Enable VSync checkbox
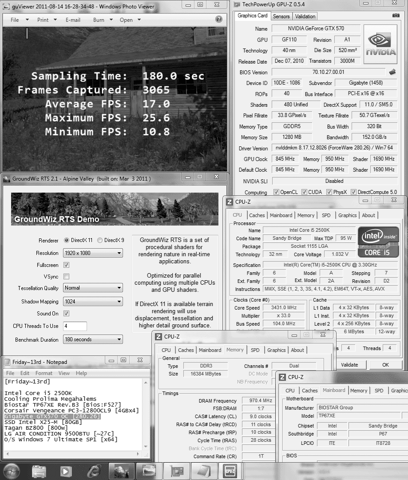408x480 pixels. coord(66,276)
